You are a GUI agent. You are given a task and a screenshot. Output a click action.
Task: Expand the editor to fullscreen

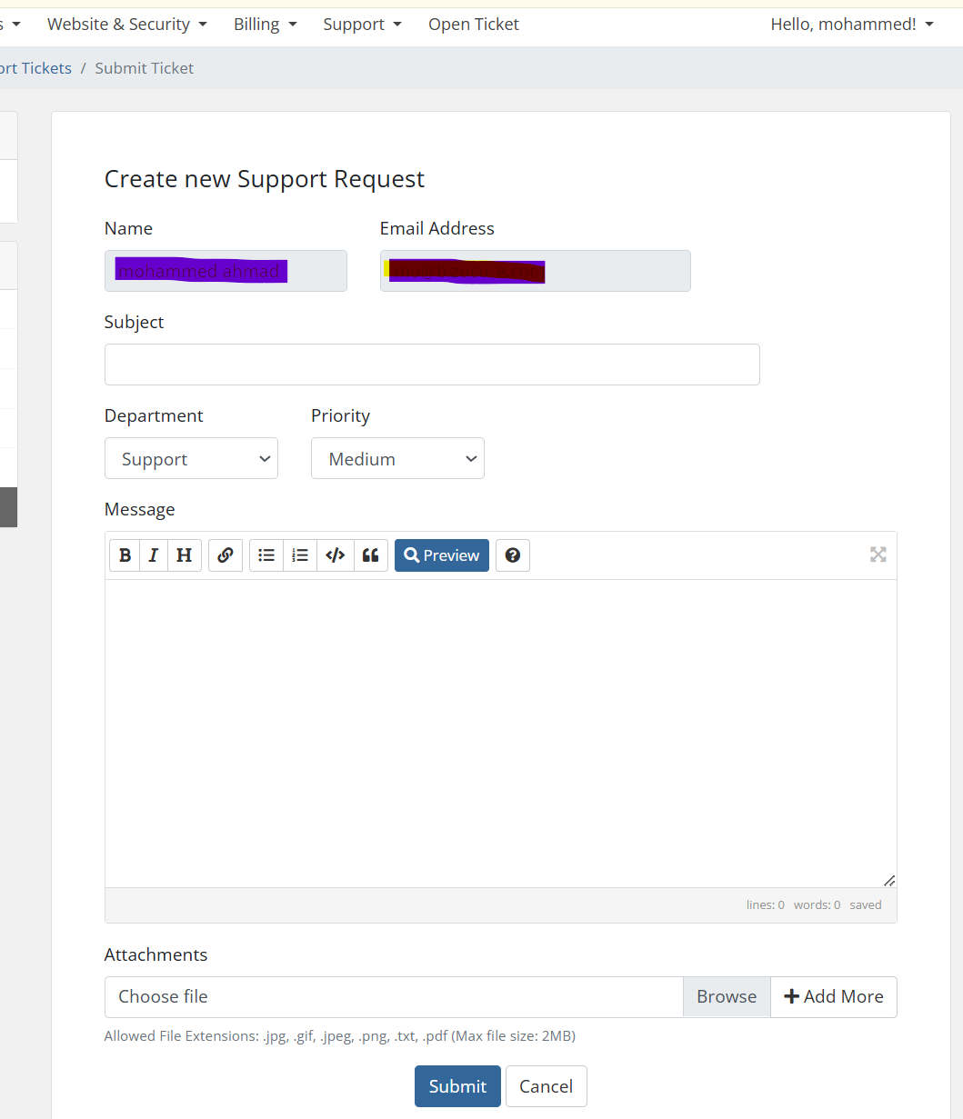[878, 555]
